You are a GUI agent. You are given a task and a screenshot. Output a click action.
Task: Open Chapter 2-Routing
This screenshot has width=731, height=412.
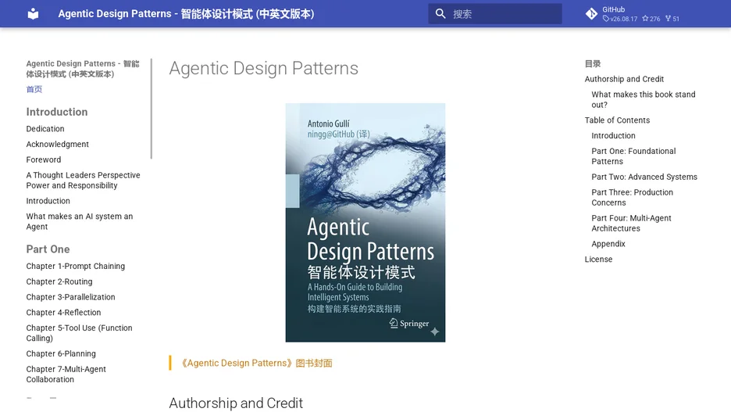59,281
